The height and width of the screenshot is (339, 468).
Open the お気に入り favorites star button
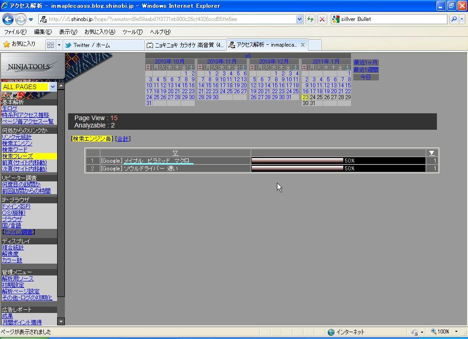(x=19, y=44)
